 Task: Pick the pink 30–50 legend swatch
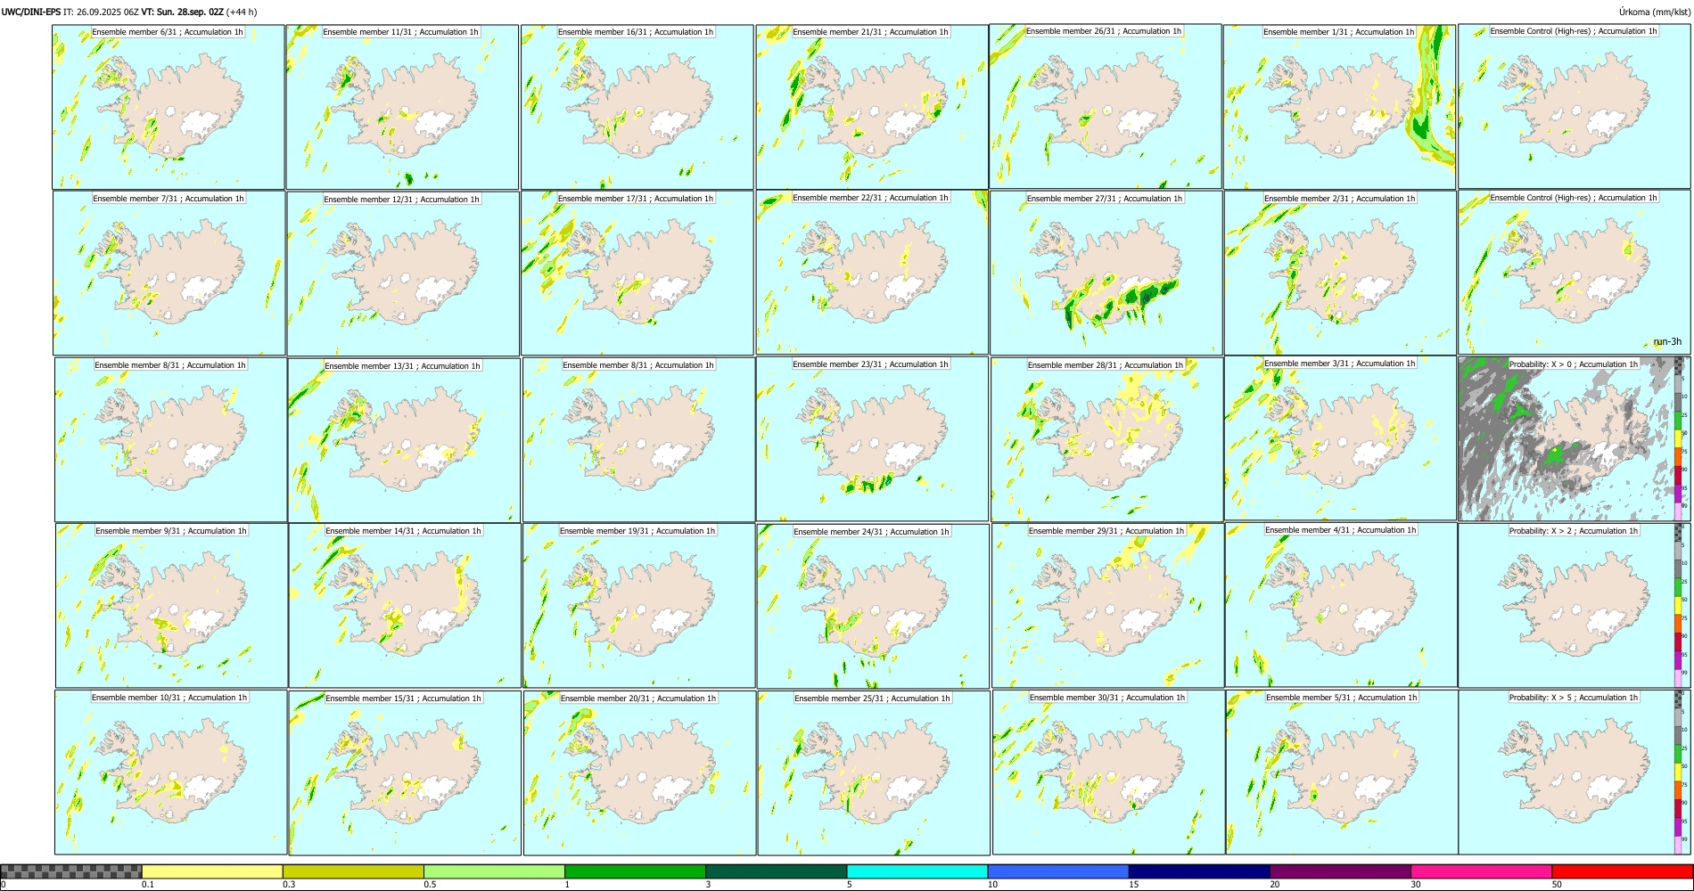click(1481, 871)
